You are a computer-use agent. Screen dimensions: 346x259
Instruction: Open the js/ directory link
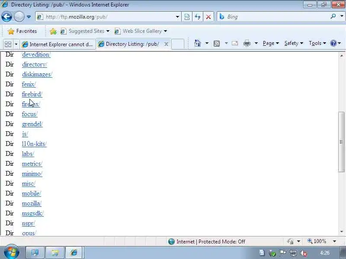(25, 134)
